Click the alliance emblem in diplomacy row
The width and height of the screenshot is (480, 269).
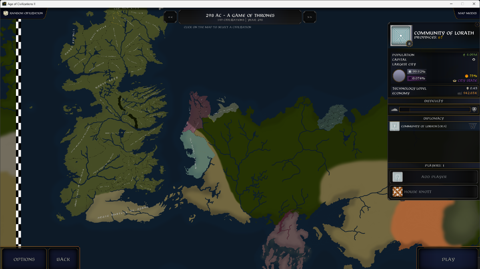[473, 126]
